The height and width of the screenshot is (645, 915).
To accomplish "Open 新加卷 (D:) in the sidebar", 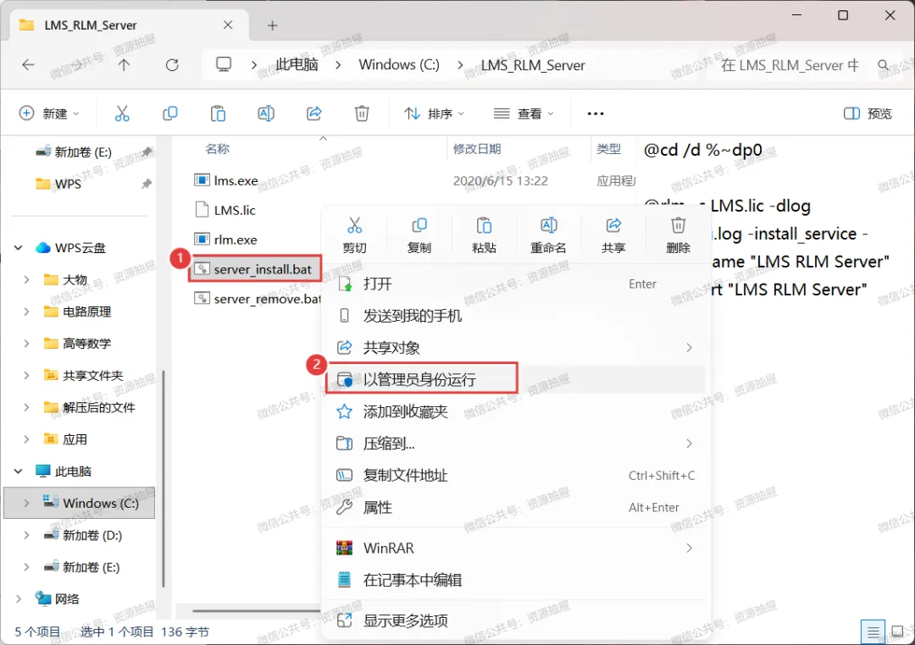I will pos(92,535).
